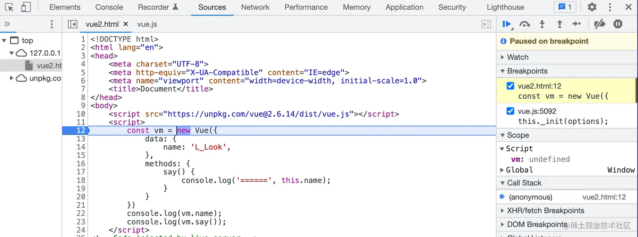Close the vue2.html file tab
Screen dimensions: 638x237
point(125,24)
